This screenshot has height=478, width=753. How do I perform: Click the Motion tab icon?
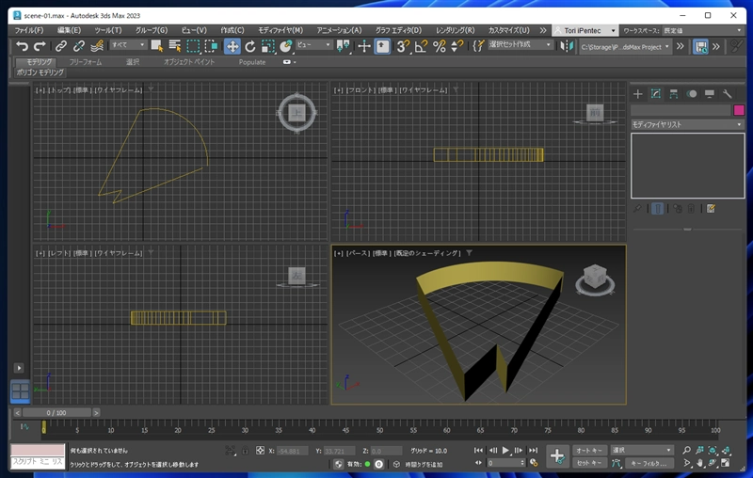tap(692, 94)
